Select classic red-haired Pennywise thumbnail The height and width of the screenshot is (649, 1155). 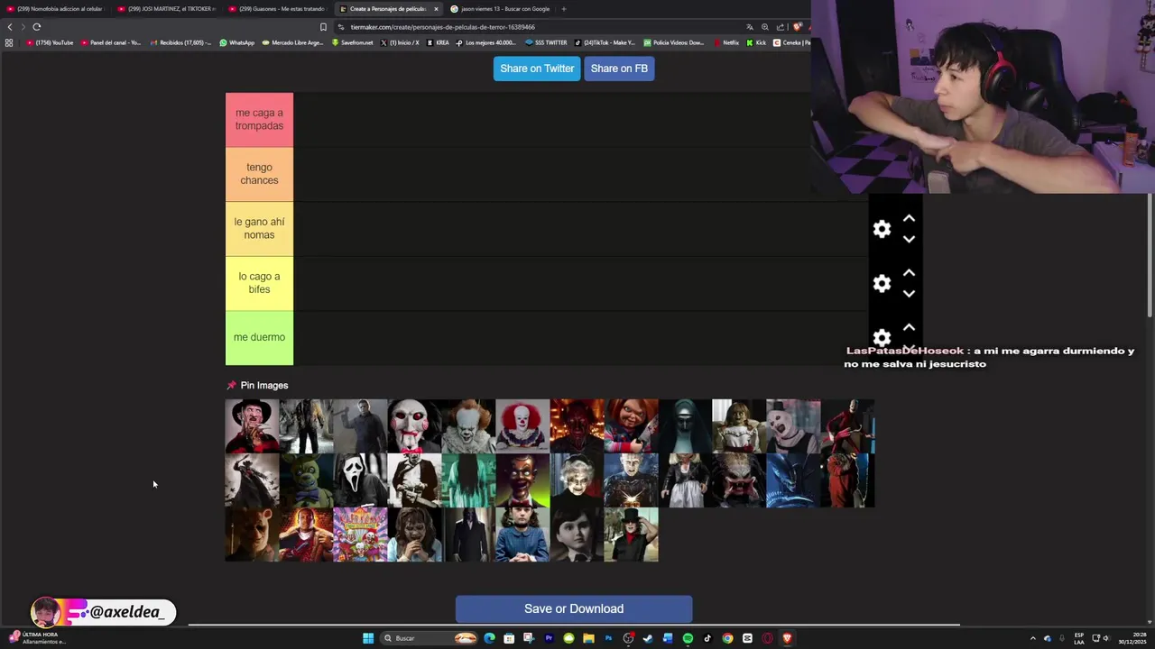pyautogui.click(x=522, y=426)
